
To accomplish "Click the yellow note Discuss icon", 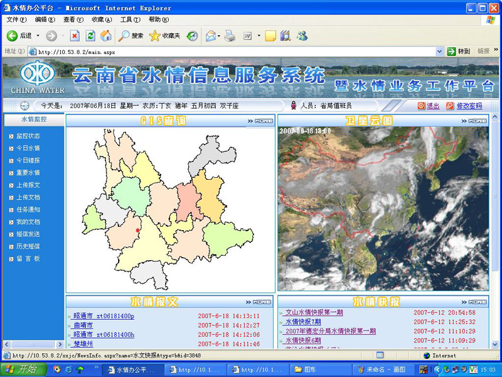I will [270, 36].
